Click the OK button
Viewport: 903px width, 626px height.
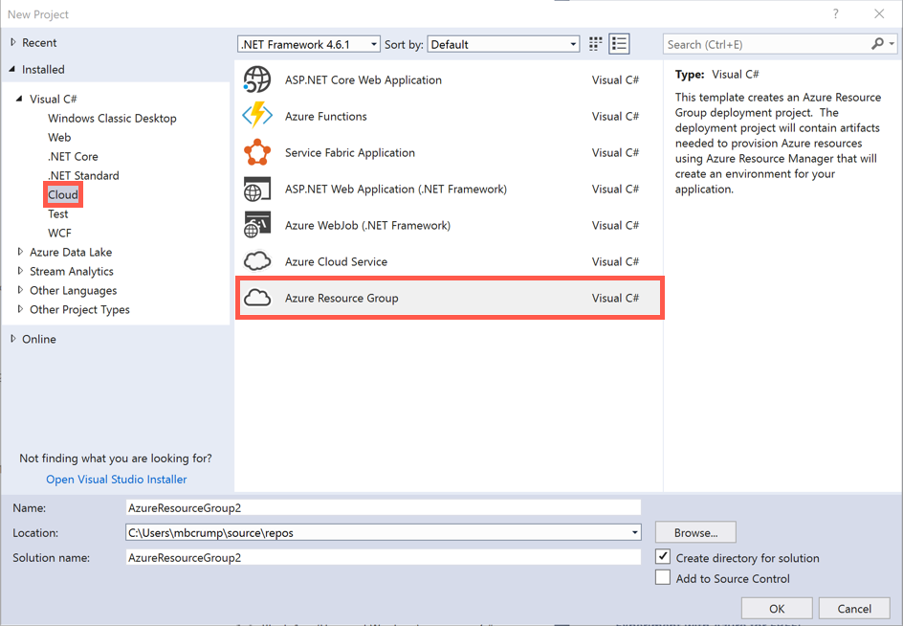[x=777, y=608]
